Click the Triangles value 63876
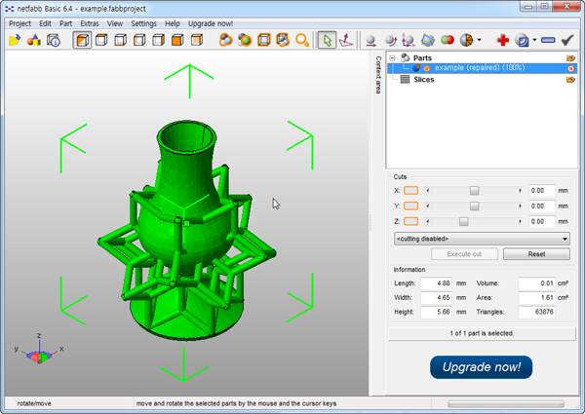585x414 pixels. pyautogui.click(x=536, y=312)
